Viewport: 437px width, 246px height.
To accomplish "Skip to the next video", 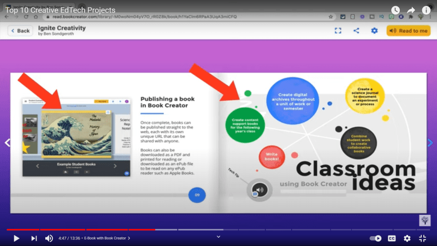I will (34, 238).
